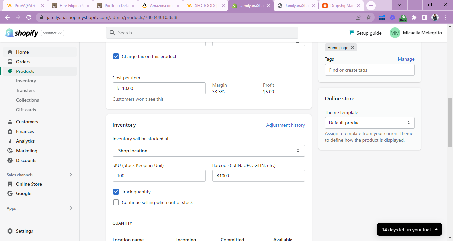Go to Inventory in the sidebar

point(26,81)
